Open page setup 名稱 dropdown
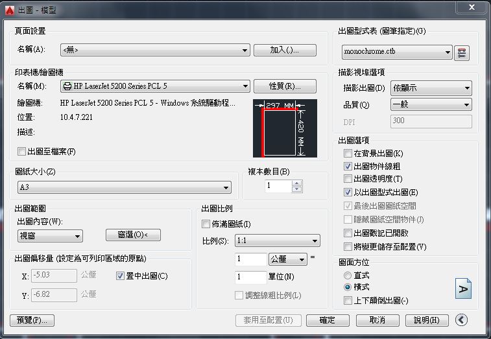The height and width of the screenshot is (339, 491). point(155,50)
